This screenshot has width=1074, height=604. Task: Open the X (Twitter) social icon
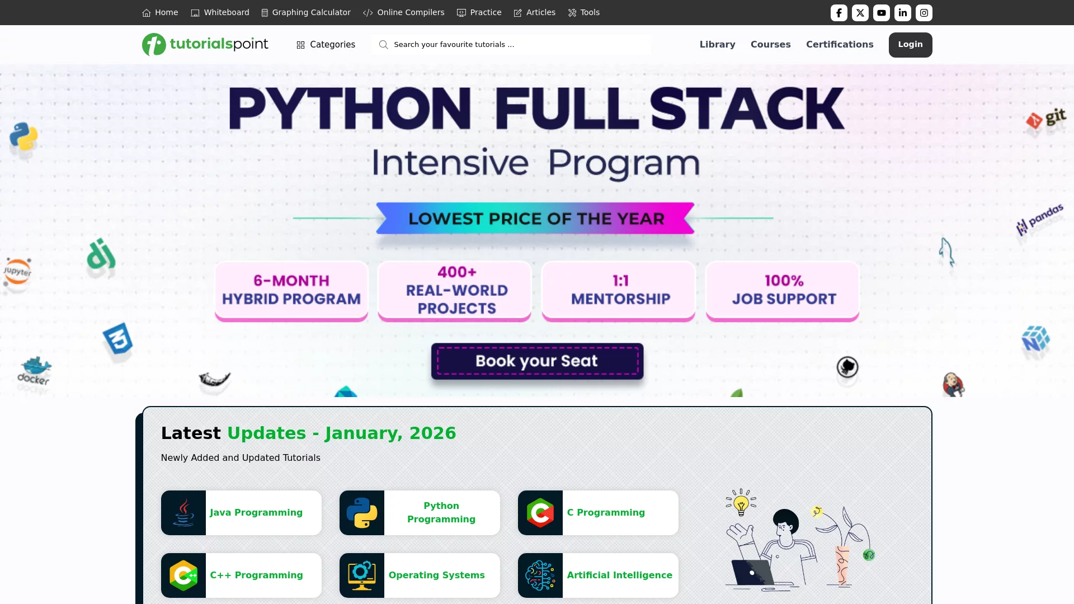point(860,13)
